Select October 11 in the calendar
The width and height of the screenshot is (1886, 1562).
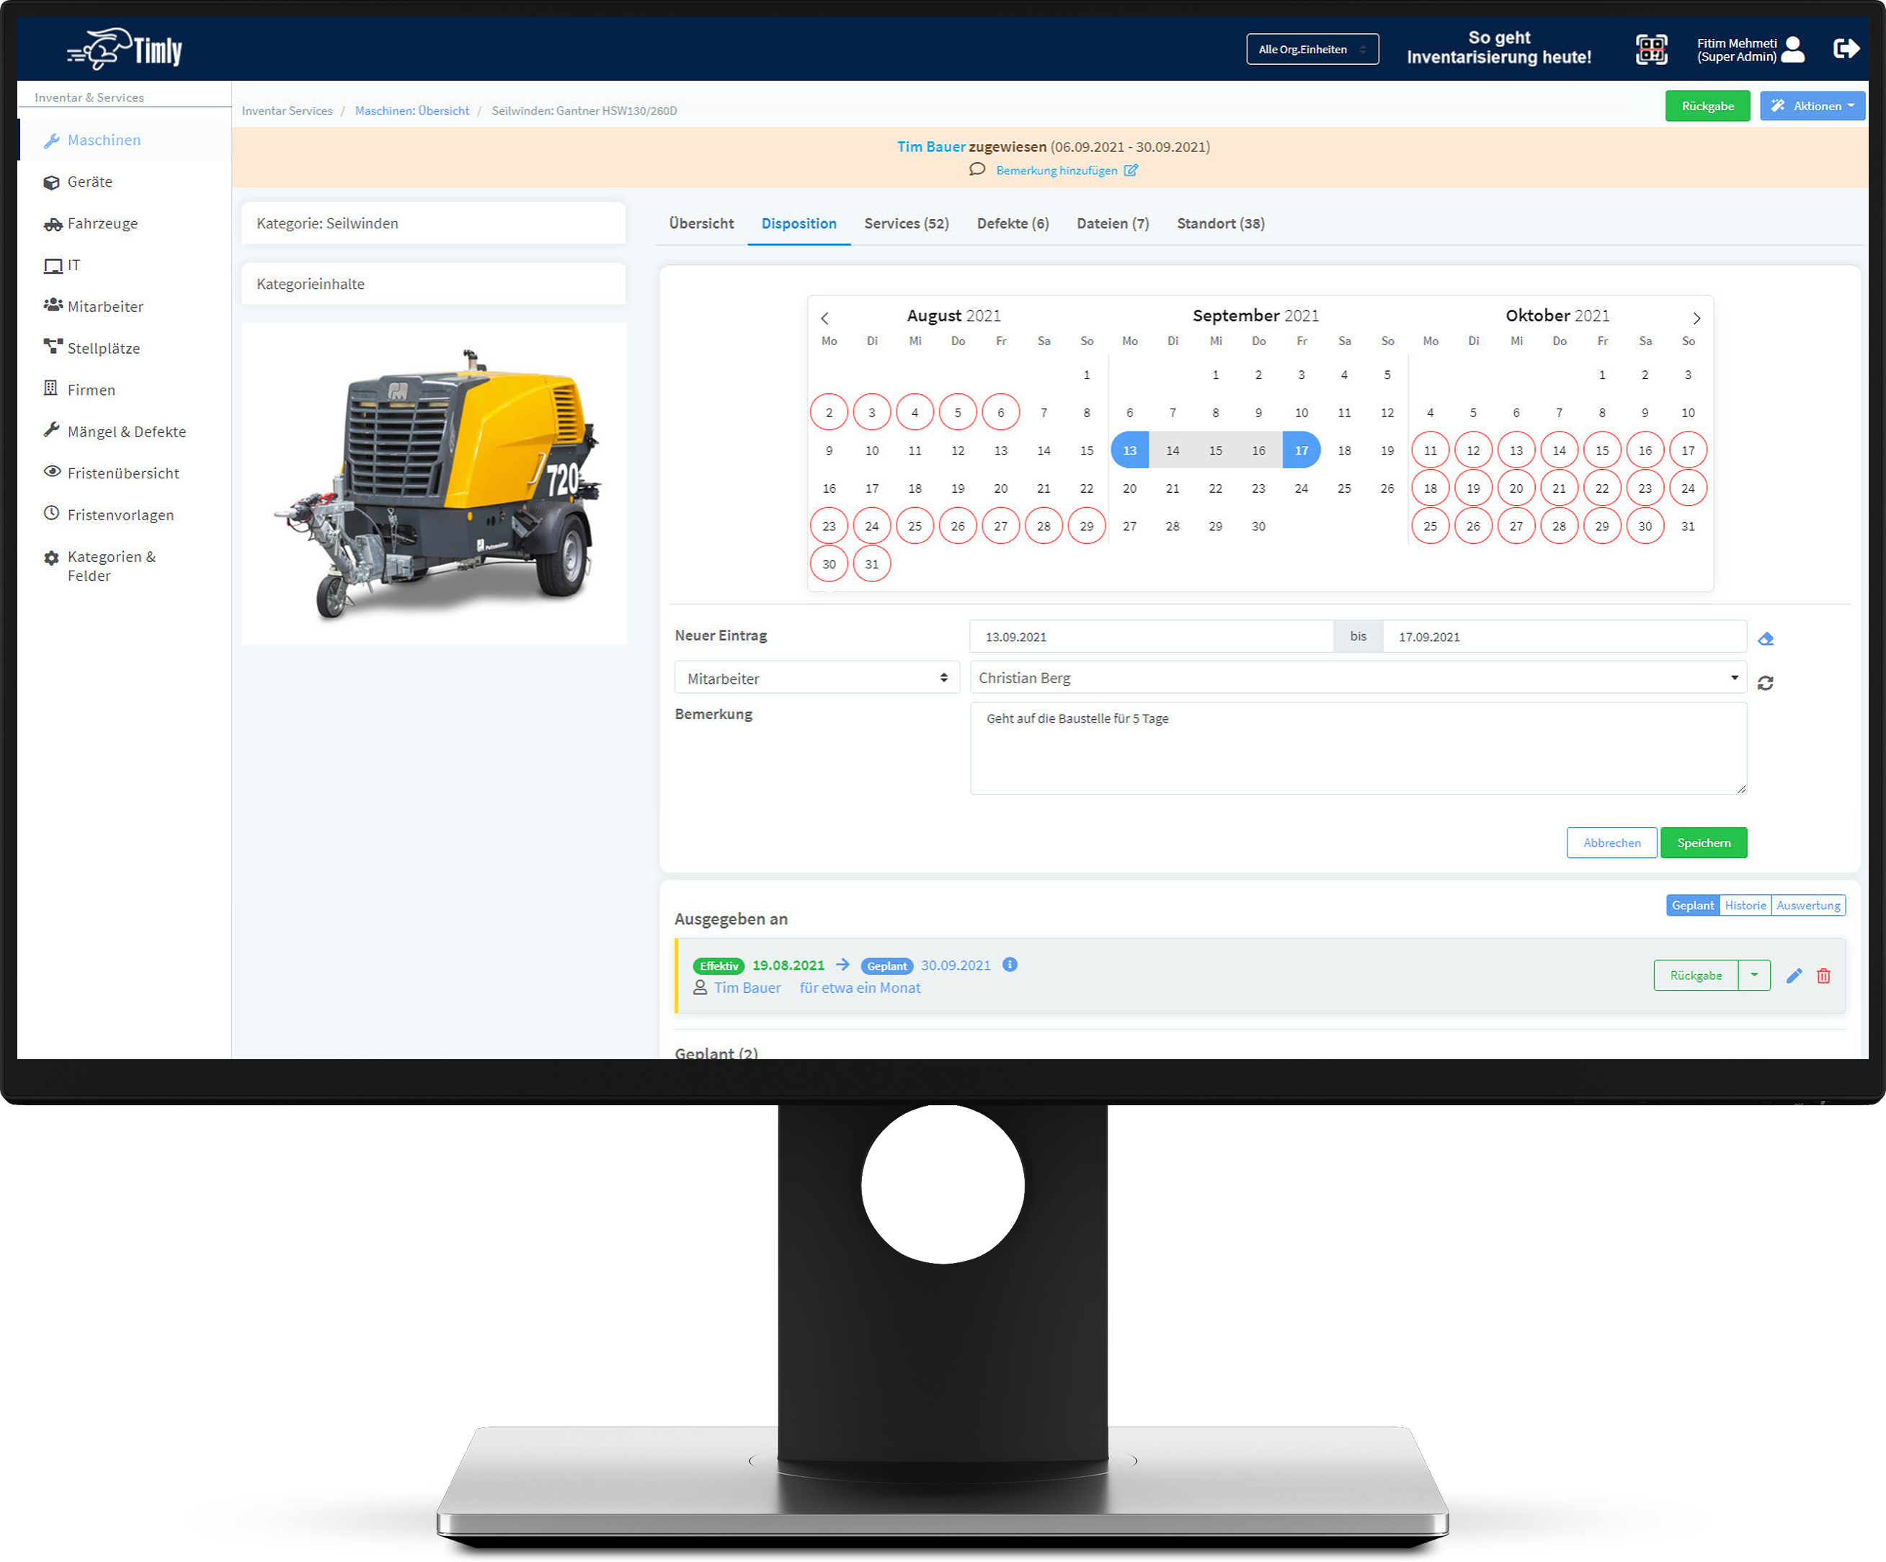coord(1431,450)
